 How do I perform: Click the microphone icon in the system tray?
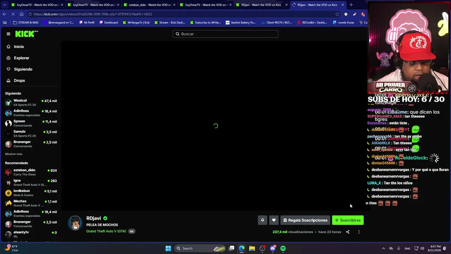click(x=399, y=248)
